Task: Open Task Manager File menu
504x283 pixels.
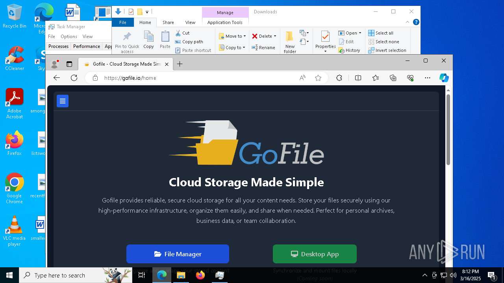Action: pos(52,37)
